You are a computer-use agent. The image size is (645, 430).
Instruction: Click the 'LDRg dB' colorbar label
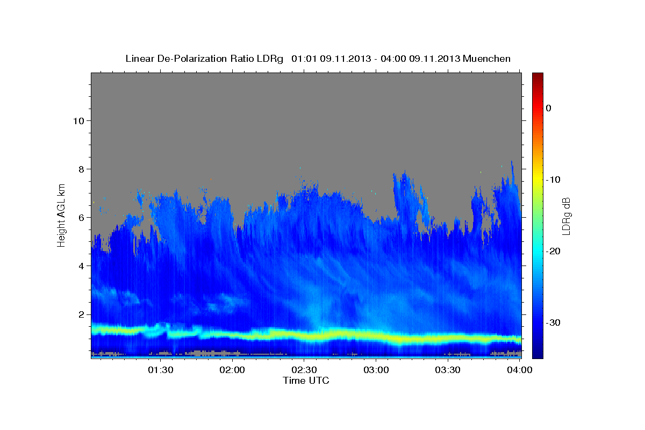(566, 216)
